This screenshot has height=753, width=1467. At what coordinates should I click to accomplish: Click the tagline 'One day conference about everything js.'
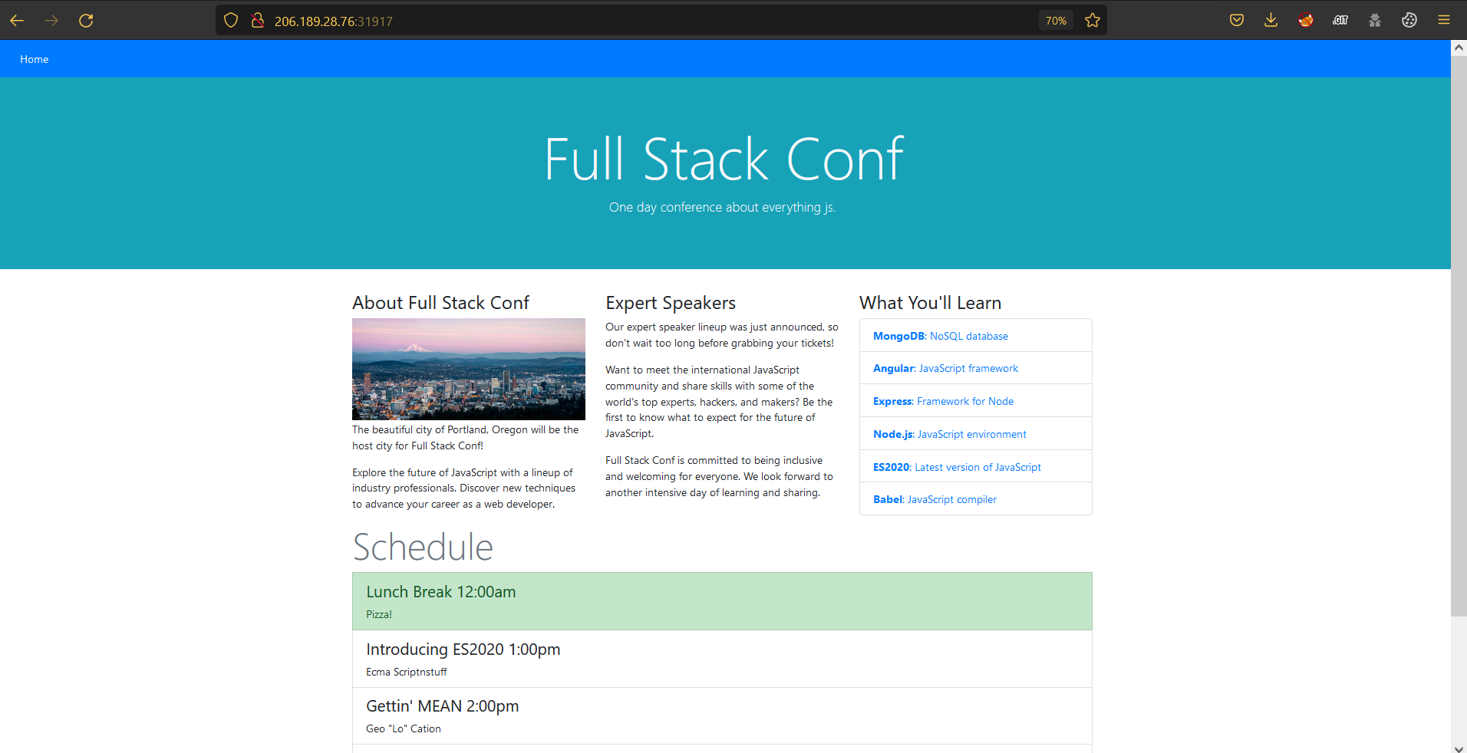click(722, 207)
